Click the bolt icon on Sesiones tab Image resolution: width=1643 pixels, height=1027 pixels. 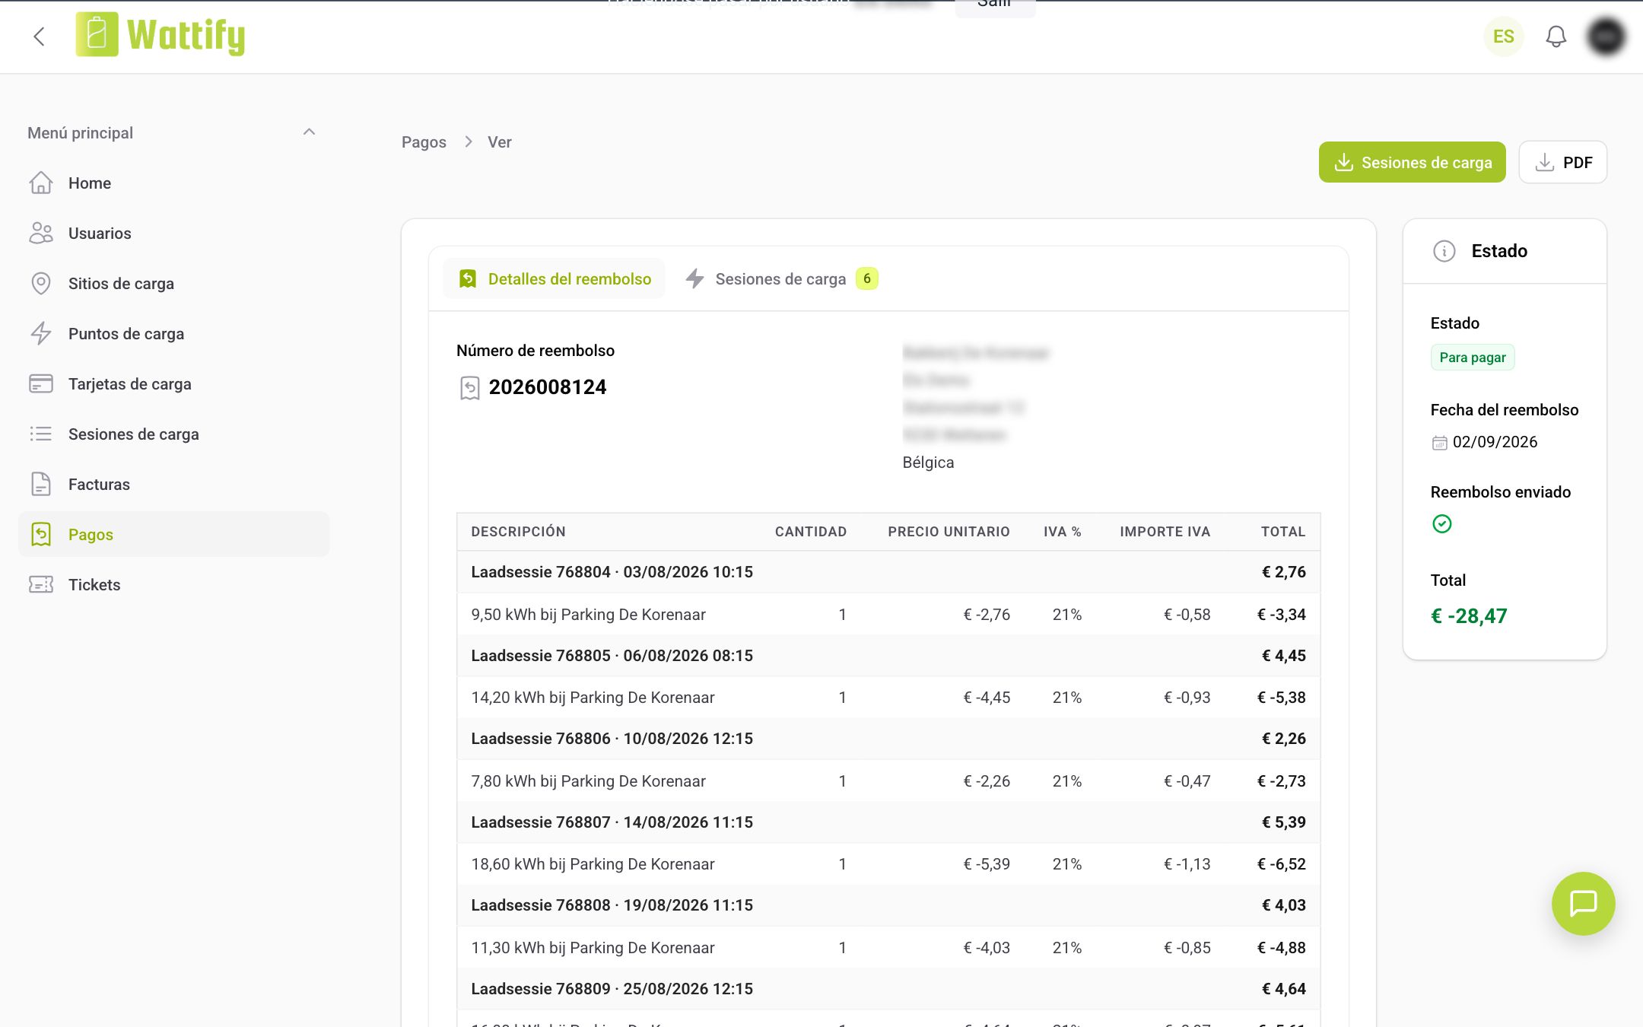[694, 278]
